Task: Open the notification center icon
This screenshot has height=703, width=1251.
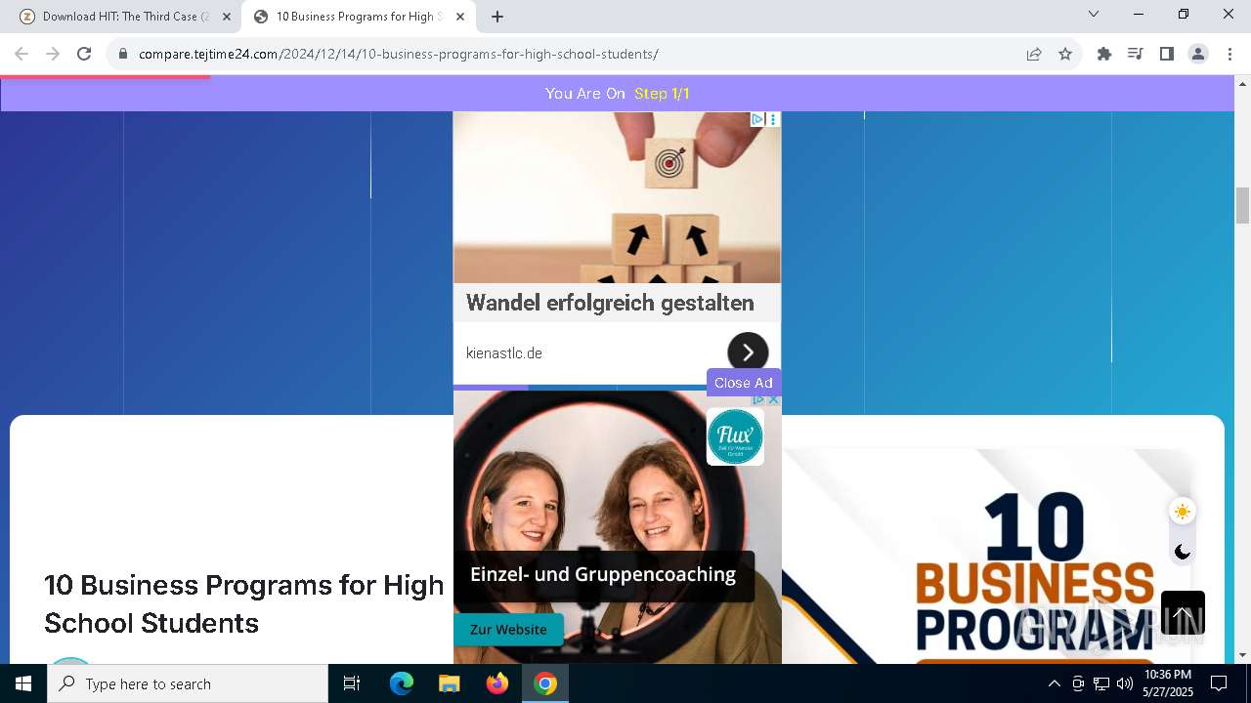Action: [x=1219, y=683]
